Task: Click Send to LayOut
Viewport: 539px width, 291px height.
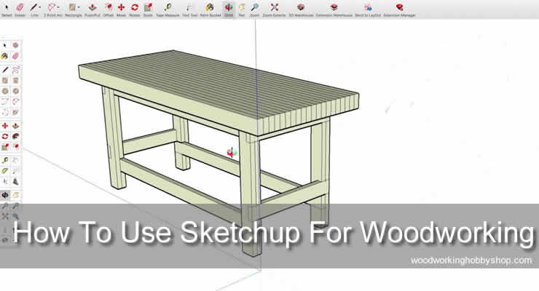Action: 368,7
